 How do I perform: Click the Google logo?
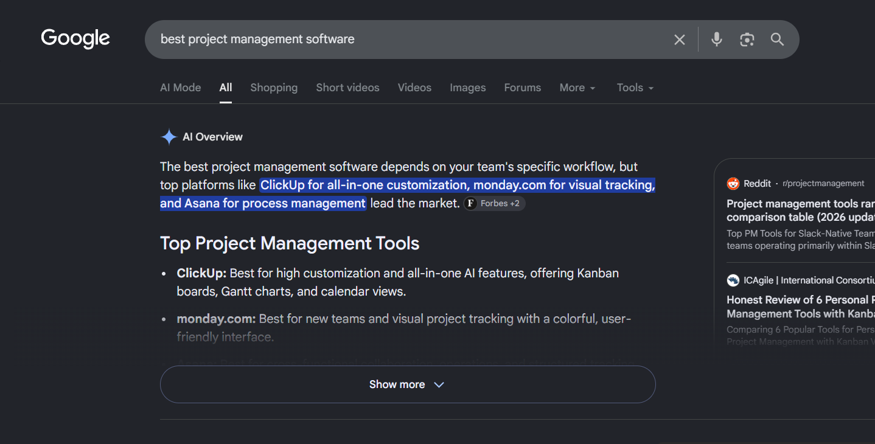75,38
